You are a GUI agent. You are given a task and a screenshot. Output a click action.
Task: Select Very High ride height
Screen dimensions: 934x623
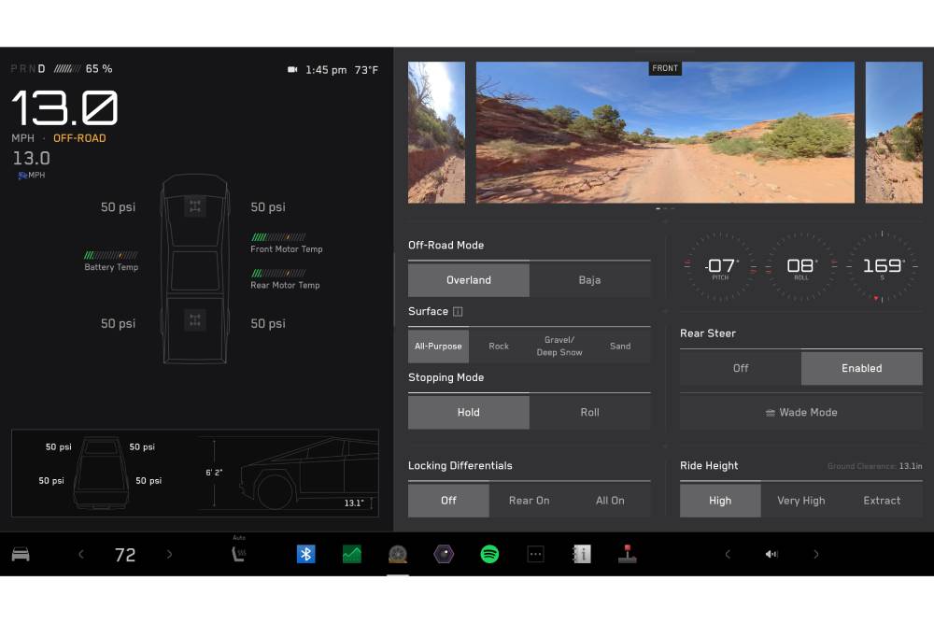click(x=800, y=500)
